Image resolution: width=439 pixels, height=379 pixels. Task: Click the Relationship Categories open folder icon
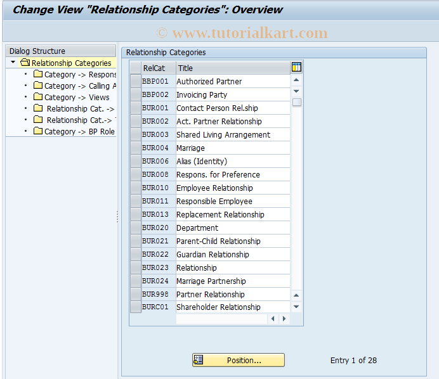click(25, 62)
